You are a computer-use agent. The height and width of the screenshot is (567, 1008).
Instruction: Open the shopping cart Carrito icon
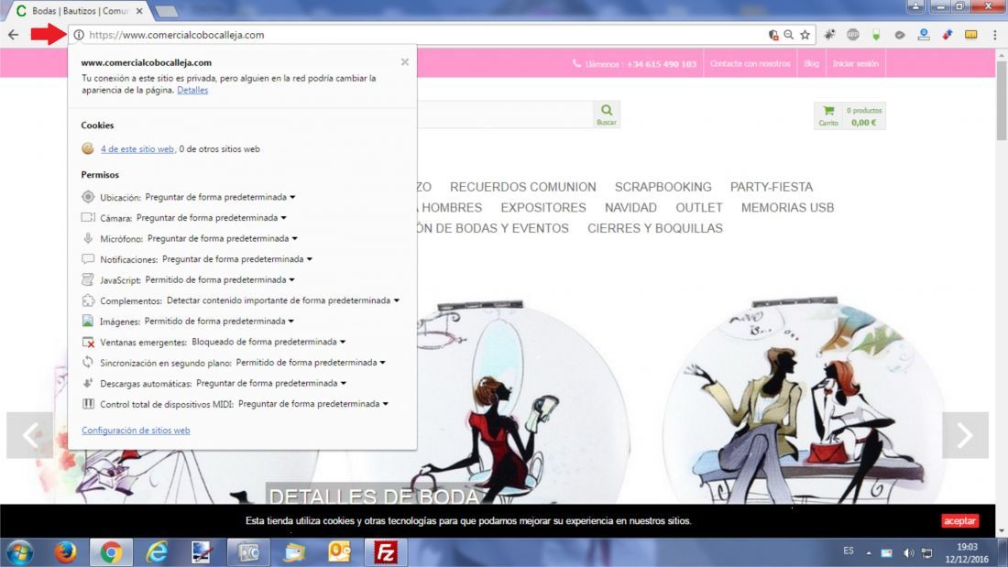(828, 115)
